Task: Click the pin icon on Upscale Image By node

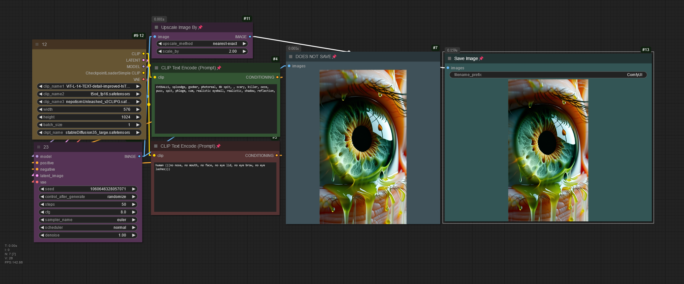Action: click(200, 27)
